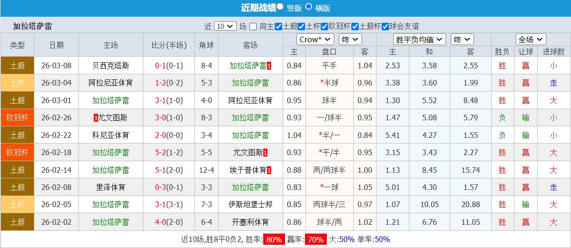Viewport: 571px width, 248px height.
Task: Click the 大 result on 26-03-01 row
Action: coord(553,101)
